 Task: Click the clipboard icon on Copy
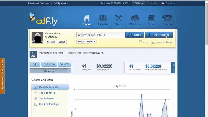coord(130,35)
